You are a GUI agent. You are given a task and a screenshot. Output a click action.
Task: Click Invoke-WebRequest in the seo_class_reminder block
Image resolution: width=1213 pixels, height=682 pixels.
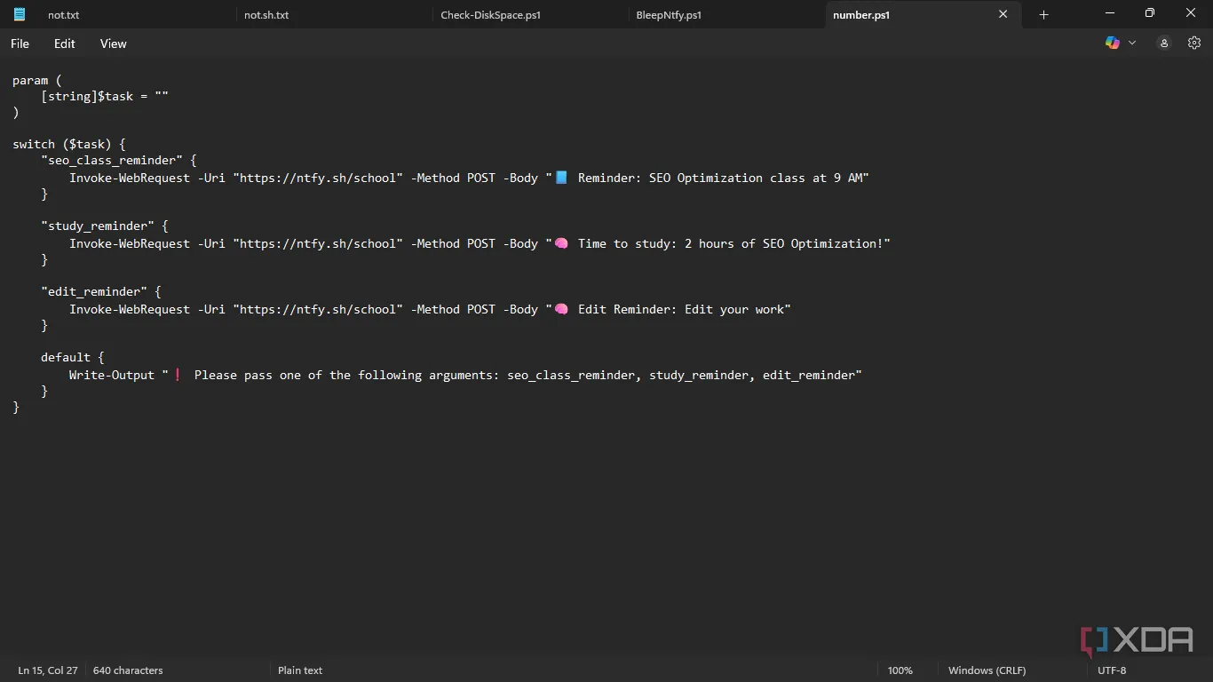pos(130,178)
